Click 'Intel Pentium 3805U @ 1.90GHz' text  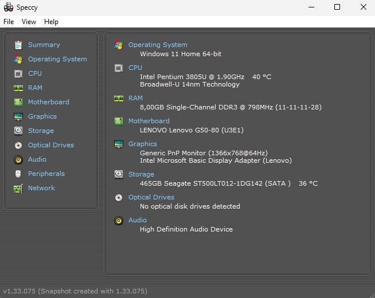click(x=192, y=77)
